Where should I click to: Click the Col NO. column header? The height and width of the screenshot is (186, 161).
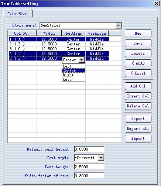pyautogui.click(x=22, y=33)
